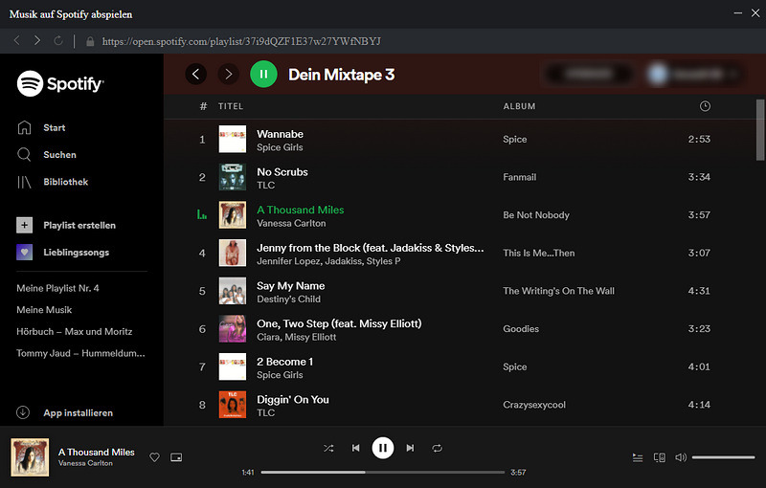Click the TITEL column header

point(231,106)
